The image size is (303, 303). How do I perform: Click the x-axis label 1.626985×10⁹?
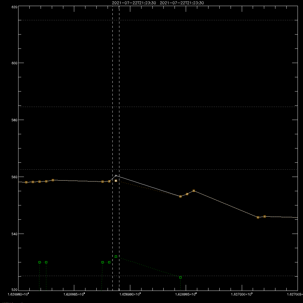(74, 294)
